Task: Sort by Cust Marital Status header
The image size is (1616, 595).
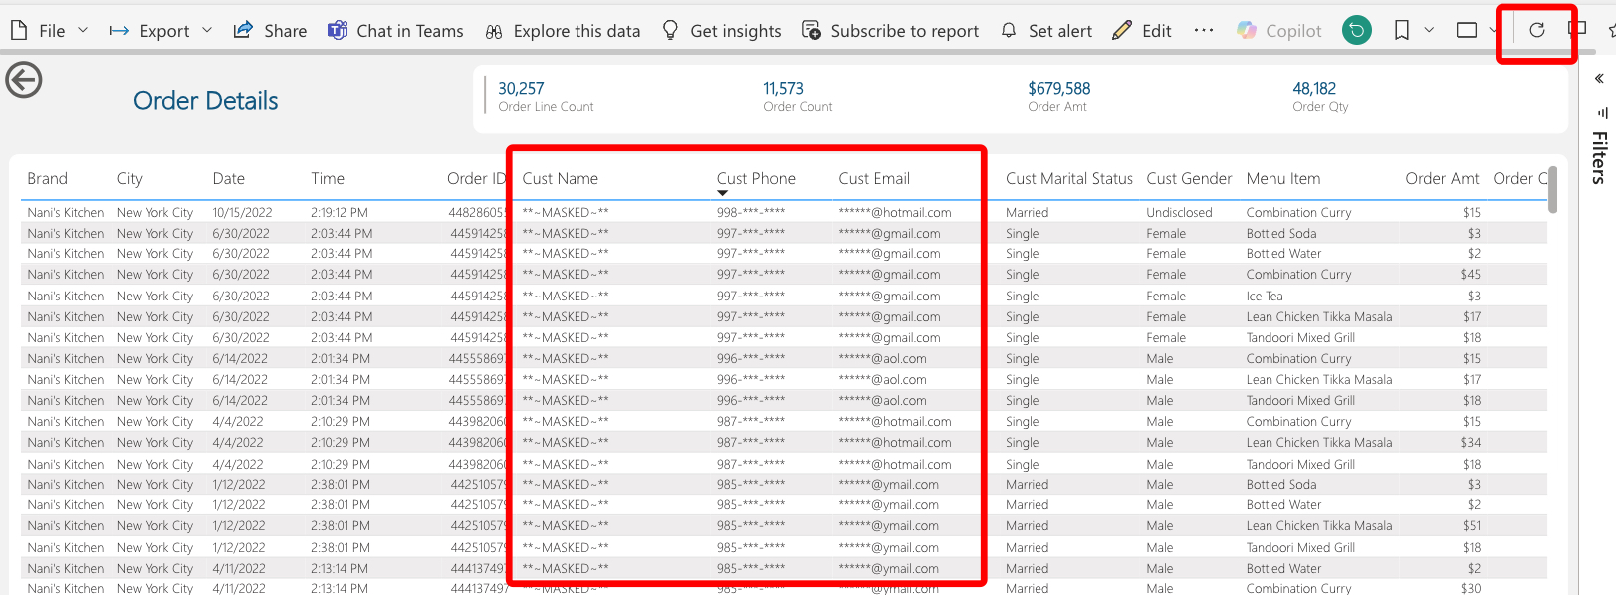Action: pyautogui.click(x=1069, y=179)
